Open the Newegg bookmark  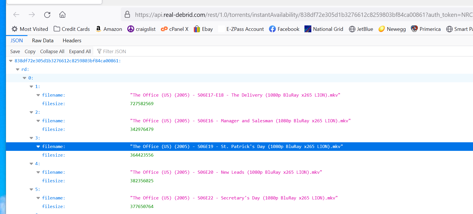pyautogui.click(x=392, y=29)
